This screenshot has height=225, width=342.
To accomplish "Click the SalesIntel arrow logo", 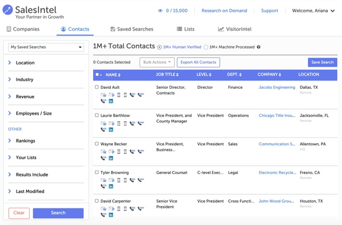I will 8,10.
